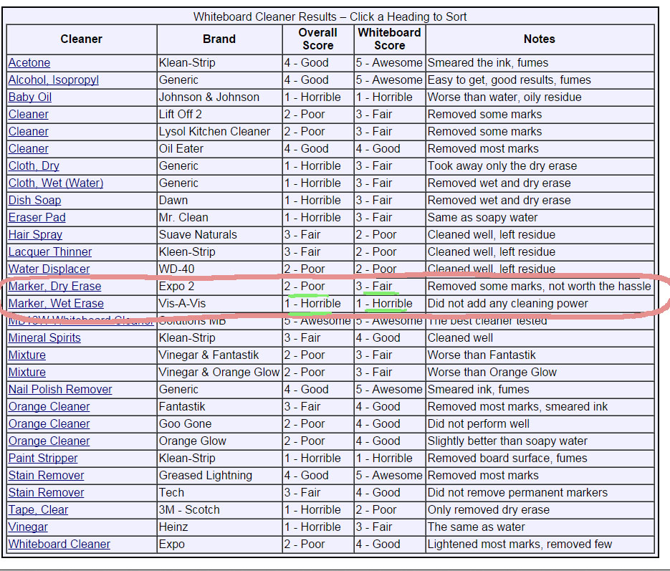Open Orange Cleaner link in Fantastik row
Image resolution: width=670 pixels, height=571 pixels.
[49, 406]
